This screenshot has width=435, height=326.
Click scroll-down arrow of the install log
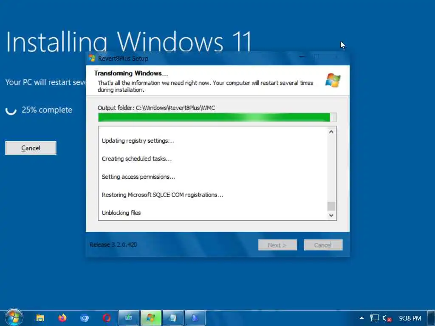[331, 215]
